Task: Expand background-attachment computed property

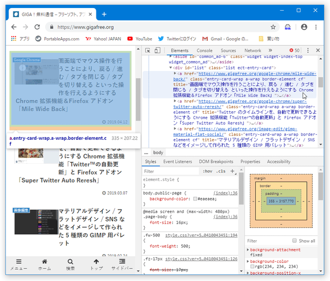Action: (248, 250)
